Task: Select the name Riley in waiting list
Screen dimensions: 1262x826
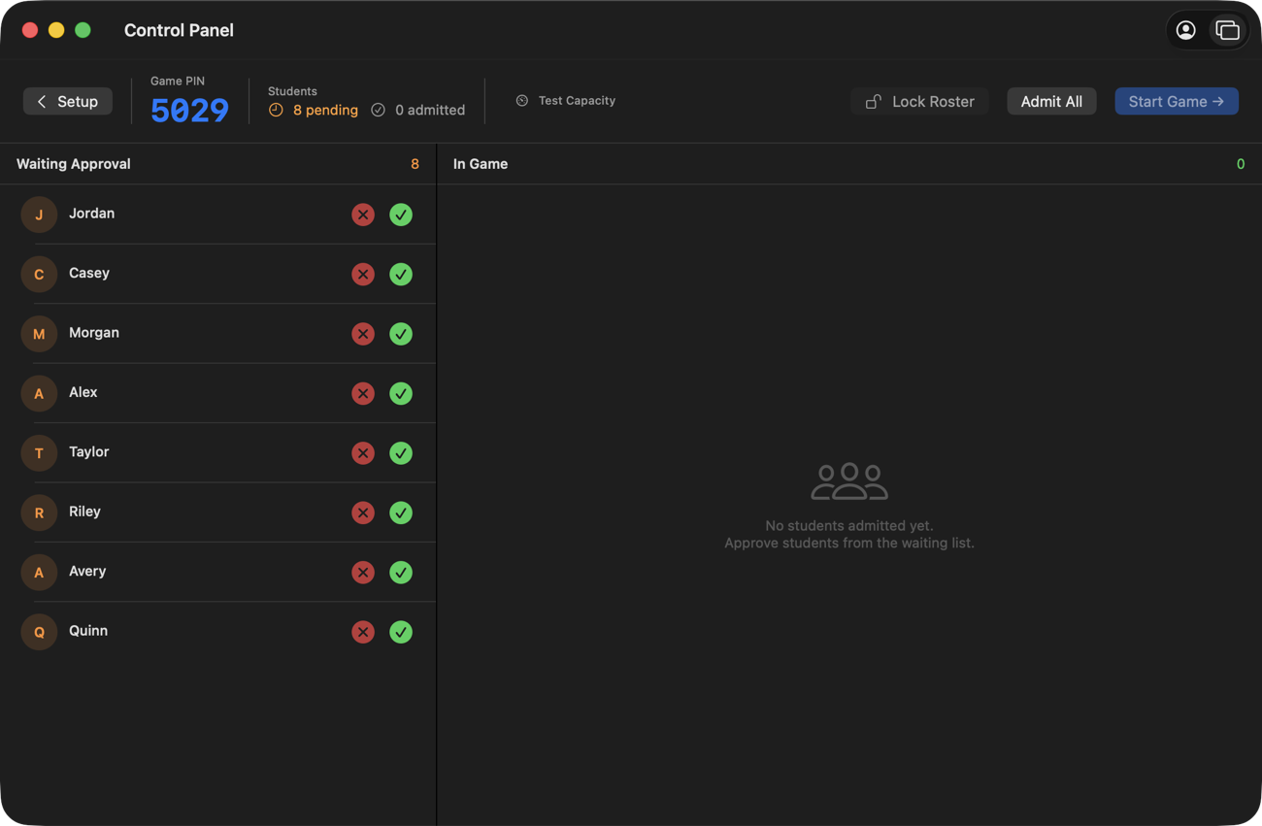Action: pos(84,512)
